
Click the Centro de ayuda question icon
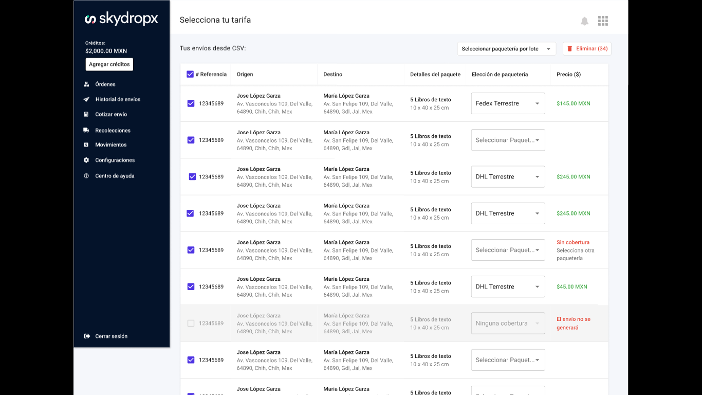[x=86, y=176]
